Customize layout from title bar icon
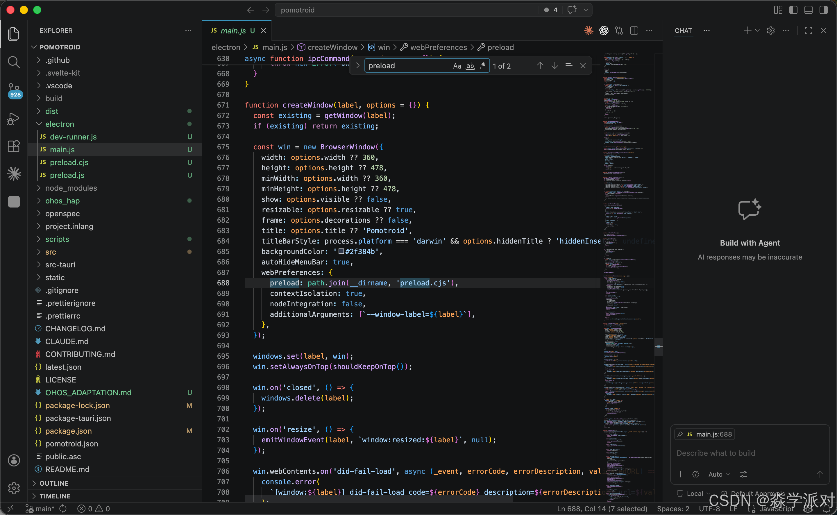The width and height of the screenshot is (837, 515). (778, 10)
